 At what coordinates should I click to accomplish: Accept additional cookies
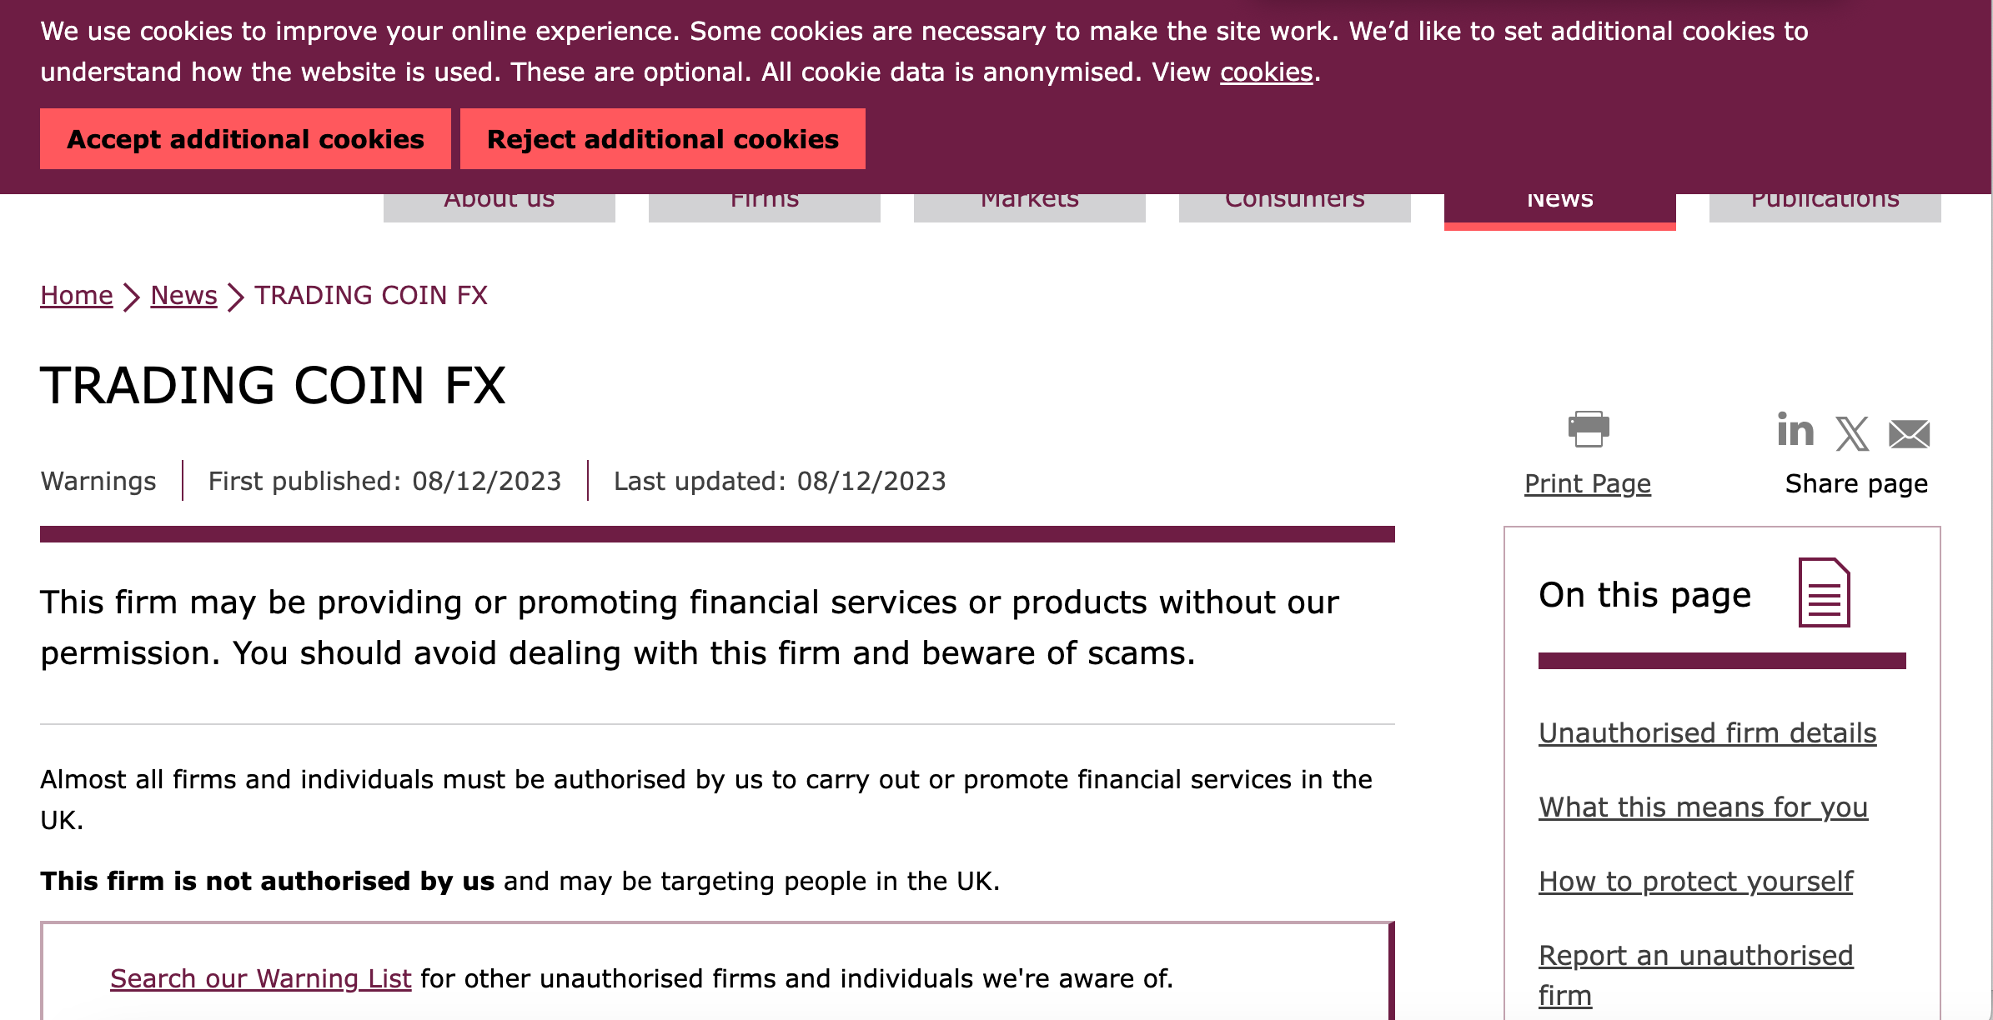click(245, 139)
